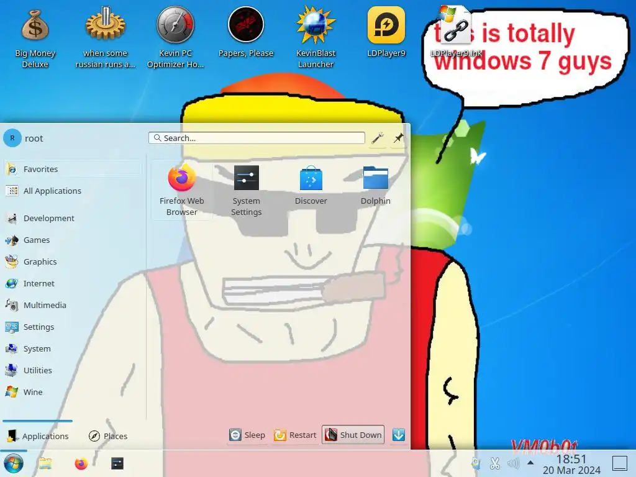Expand more power options arrow

(x=399, y=435)
